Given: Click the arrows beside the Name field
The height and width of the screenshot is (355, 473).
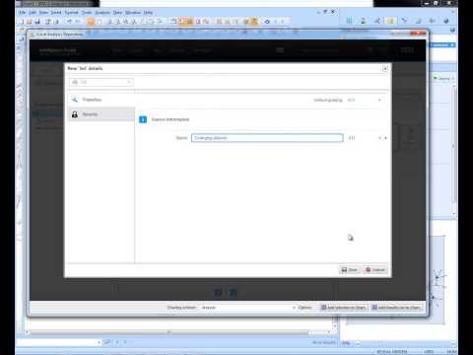Looking at the screenshot, I should [x=382, y=138].
